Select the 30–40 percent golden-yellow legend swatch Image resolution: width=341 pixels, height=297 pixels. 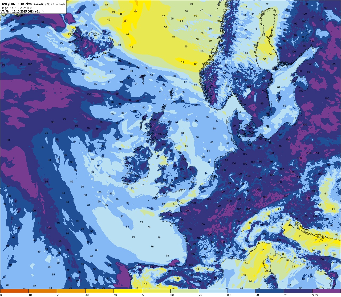tap(99, 291)
